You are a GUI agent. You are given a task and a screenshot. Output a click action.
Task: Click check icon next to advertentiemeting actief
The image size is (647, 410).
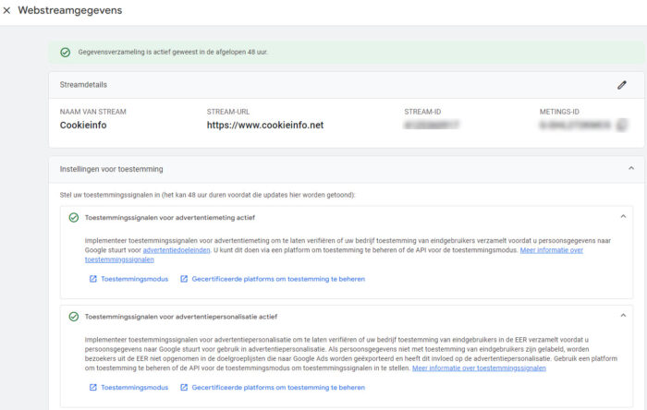click(x=74, y=218)
